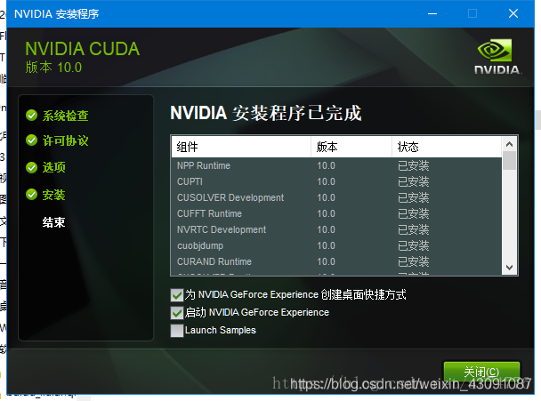Viewport: 541px width, 401px height.
Task: Close the NVIDIA installer window
Action: [513, 14]
